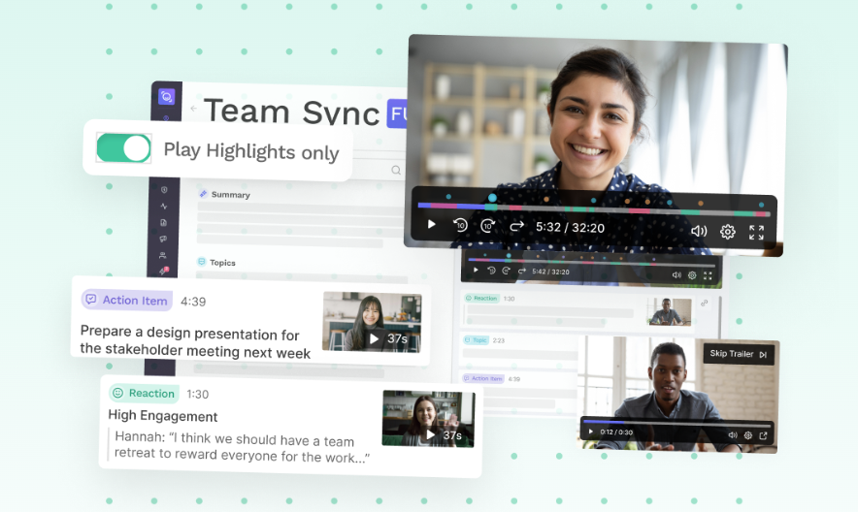Seek on the trailer's blue progress bar

coord(676,423)
